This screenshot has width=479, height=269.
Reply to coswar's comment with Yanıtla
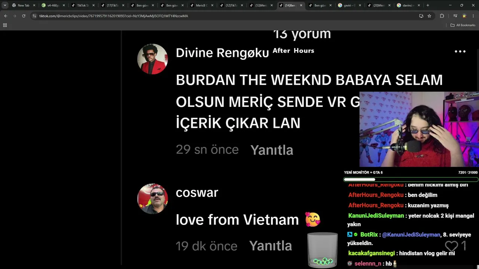coord(271,245)
